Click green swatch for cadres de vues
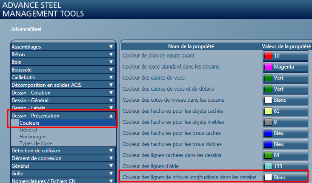 pos(268,78)
